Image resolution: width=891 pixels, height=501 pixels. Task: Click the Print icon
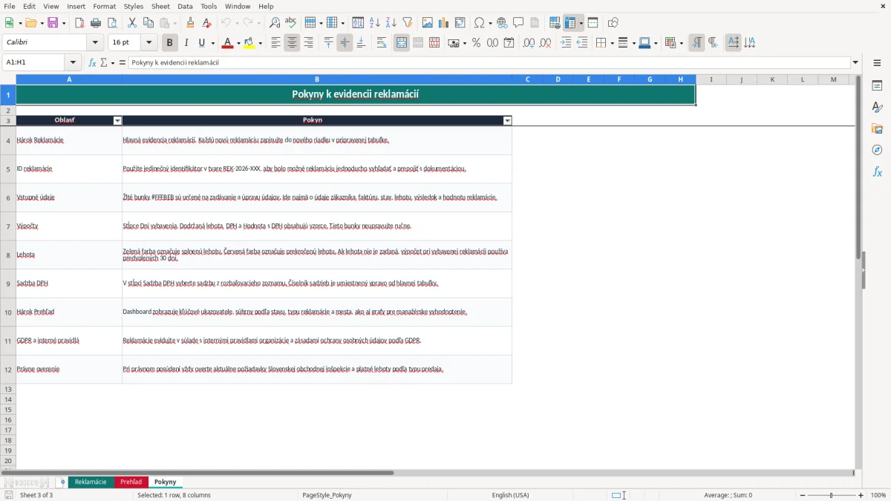pos(96,23)
